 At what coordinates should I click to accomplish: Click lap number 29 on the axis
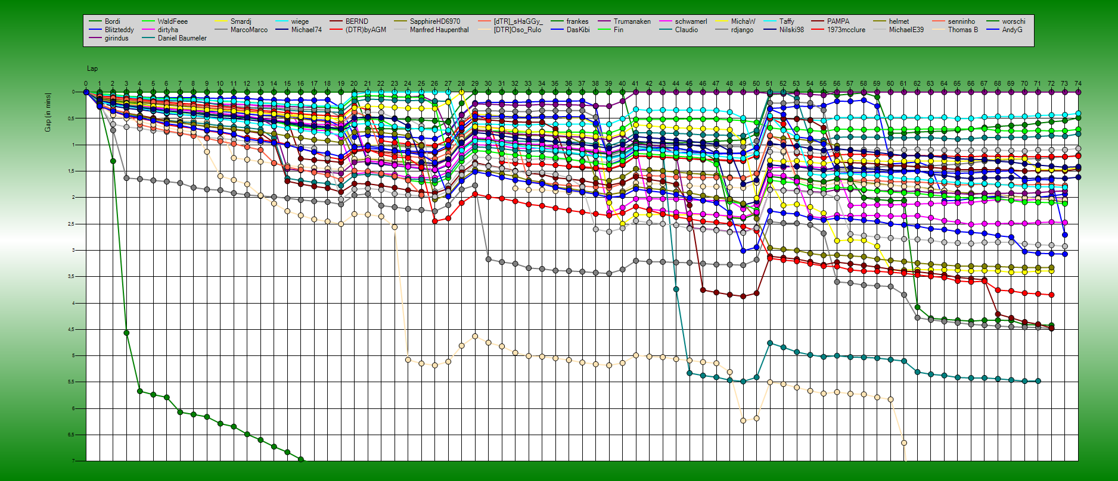475,84
